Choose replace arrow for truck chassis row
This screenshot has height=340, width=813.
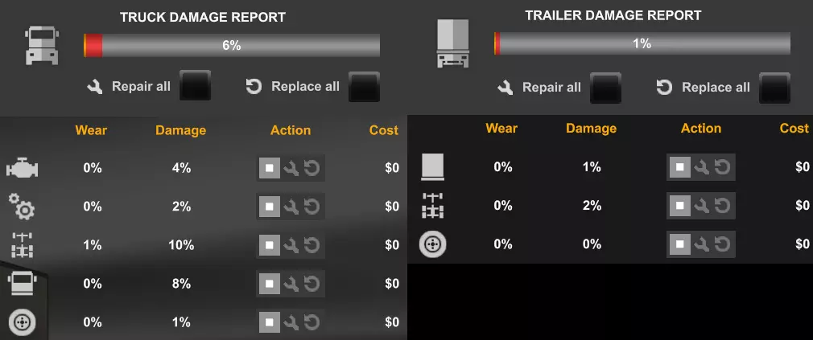pos(312,245)
